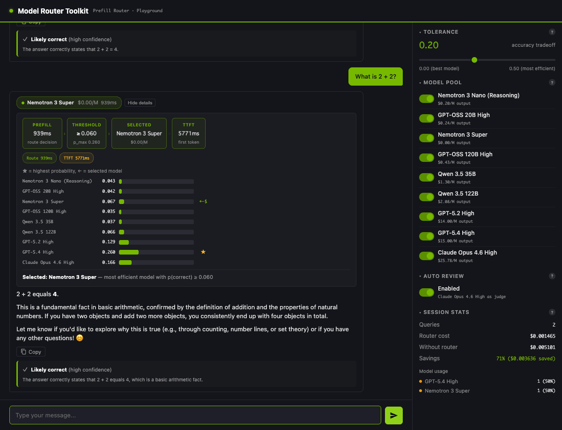Screen dimensions: 562x430
Task: Click the Nemotron 3 Nano (Reasoning) probability row label
Action: (x=57, y=181)
